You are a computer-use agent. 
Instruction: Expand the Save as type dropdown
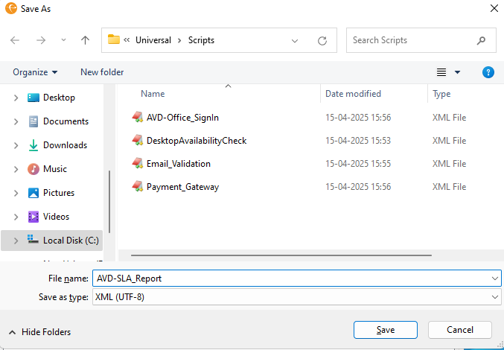pyautogui.click(x=496, y=297)
